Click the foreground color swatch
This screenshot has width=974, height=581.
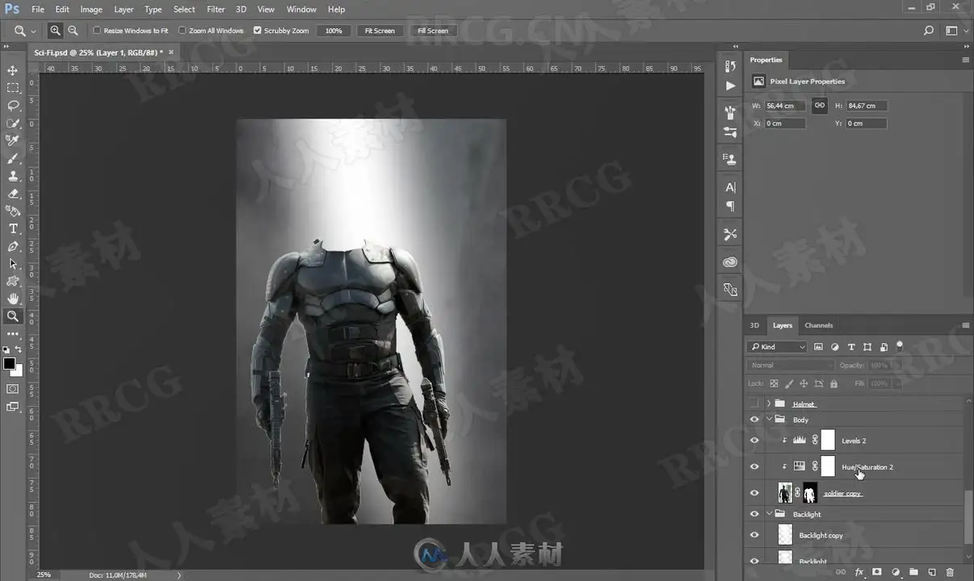pyautogui.click(x=9, y=364)
